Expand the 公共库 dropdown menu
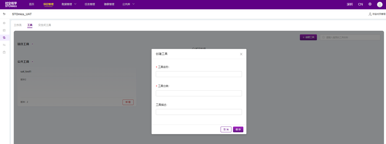The image size is (386, 144). click(128, 4)
